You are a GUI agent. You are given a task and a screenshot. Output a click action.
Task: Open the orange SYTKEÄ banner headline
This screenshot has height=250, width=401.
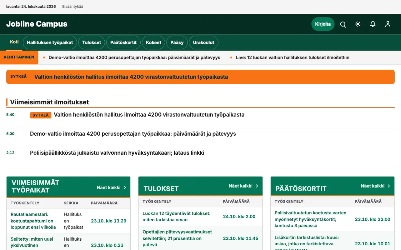click(131, 77)
